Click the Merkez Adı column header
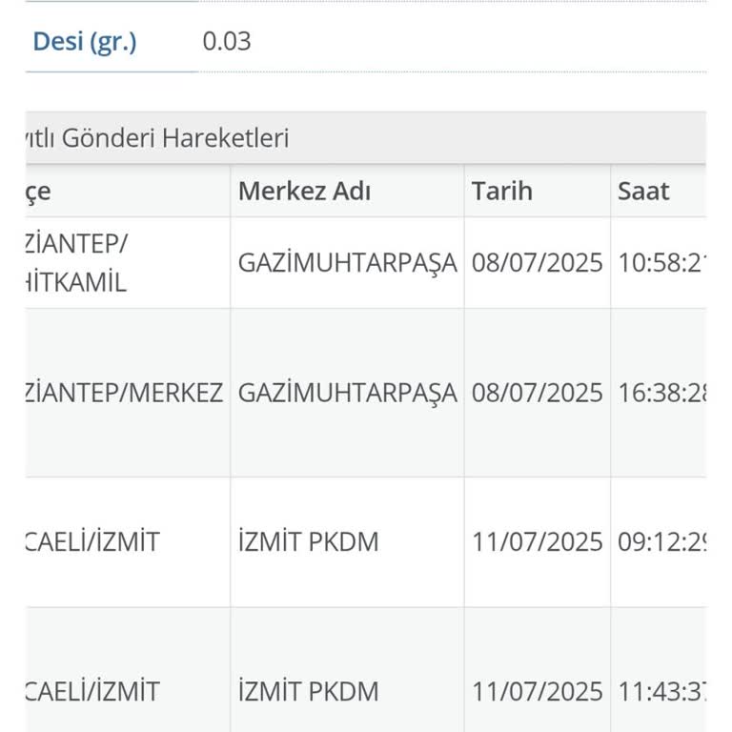 tap(304, 191)
